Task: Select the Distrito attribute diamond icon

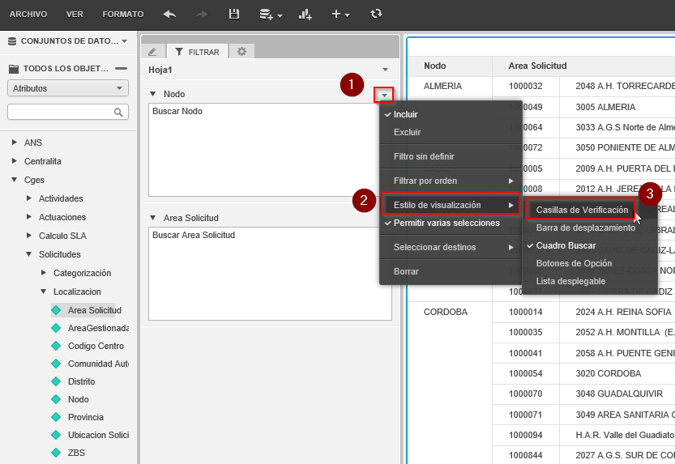Action: tap(56, 381)
